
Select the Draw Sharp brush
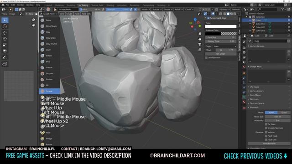(49, 26)
